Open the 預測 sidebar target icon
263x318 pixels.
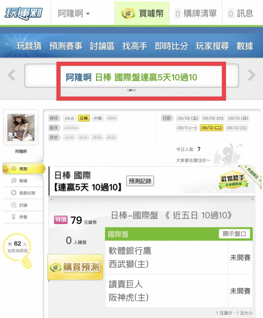pos(14,169)
